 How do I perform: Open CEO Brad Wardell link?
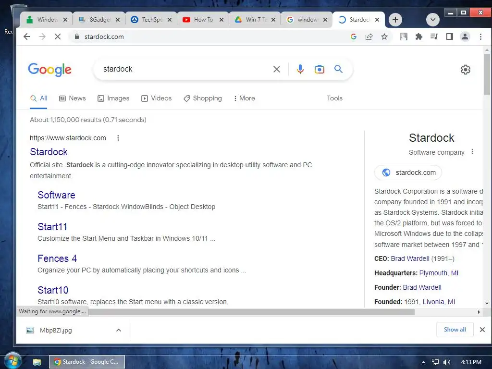[410, 258]
